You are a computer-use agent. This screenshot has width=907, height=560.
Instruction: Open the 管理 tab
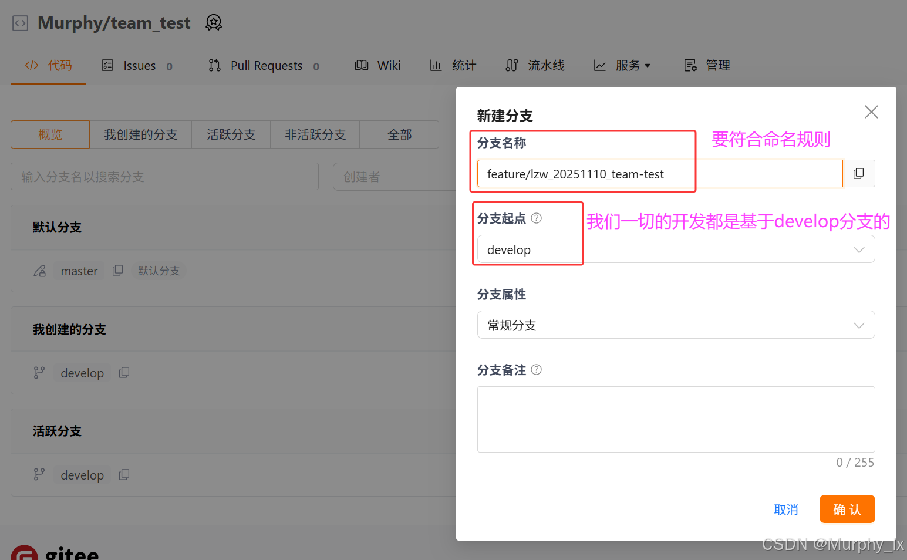click(707, 66)
